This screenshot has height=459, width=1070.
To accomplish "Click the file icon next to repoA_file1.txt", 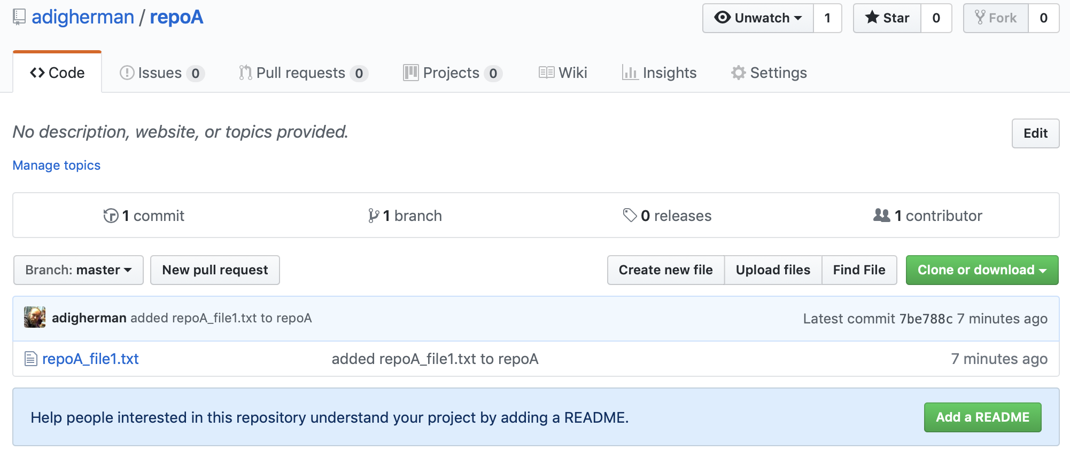I will pos(30,359).
